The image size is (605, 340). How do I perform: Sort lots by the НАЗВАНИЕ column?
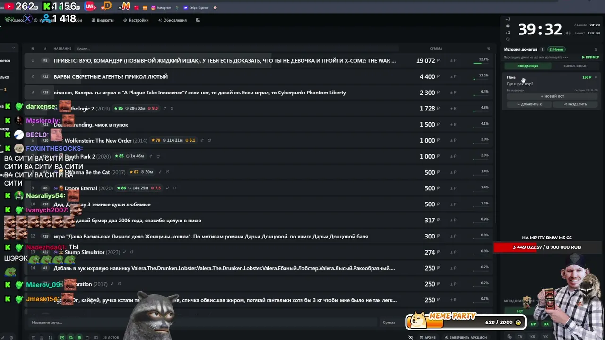tap(62, 49)
